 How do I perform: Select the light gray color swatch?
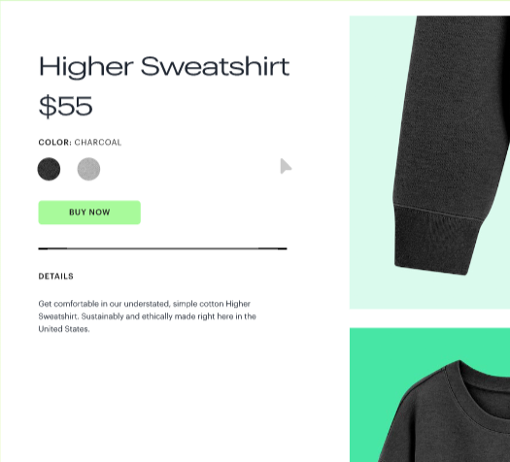(88, 169)
